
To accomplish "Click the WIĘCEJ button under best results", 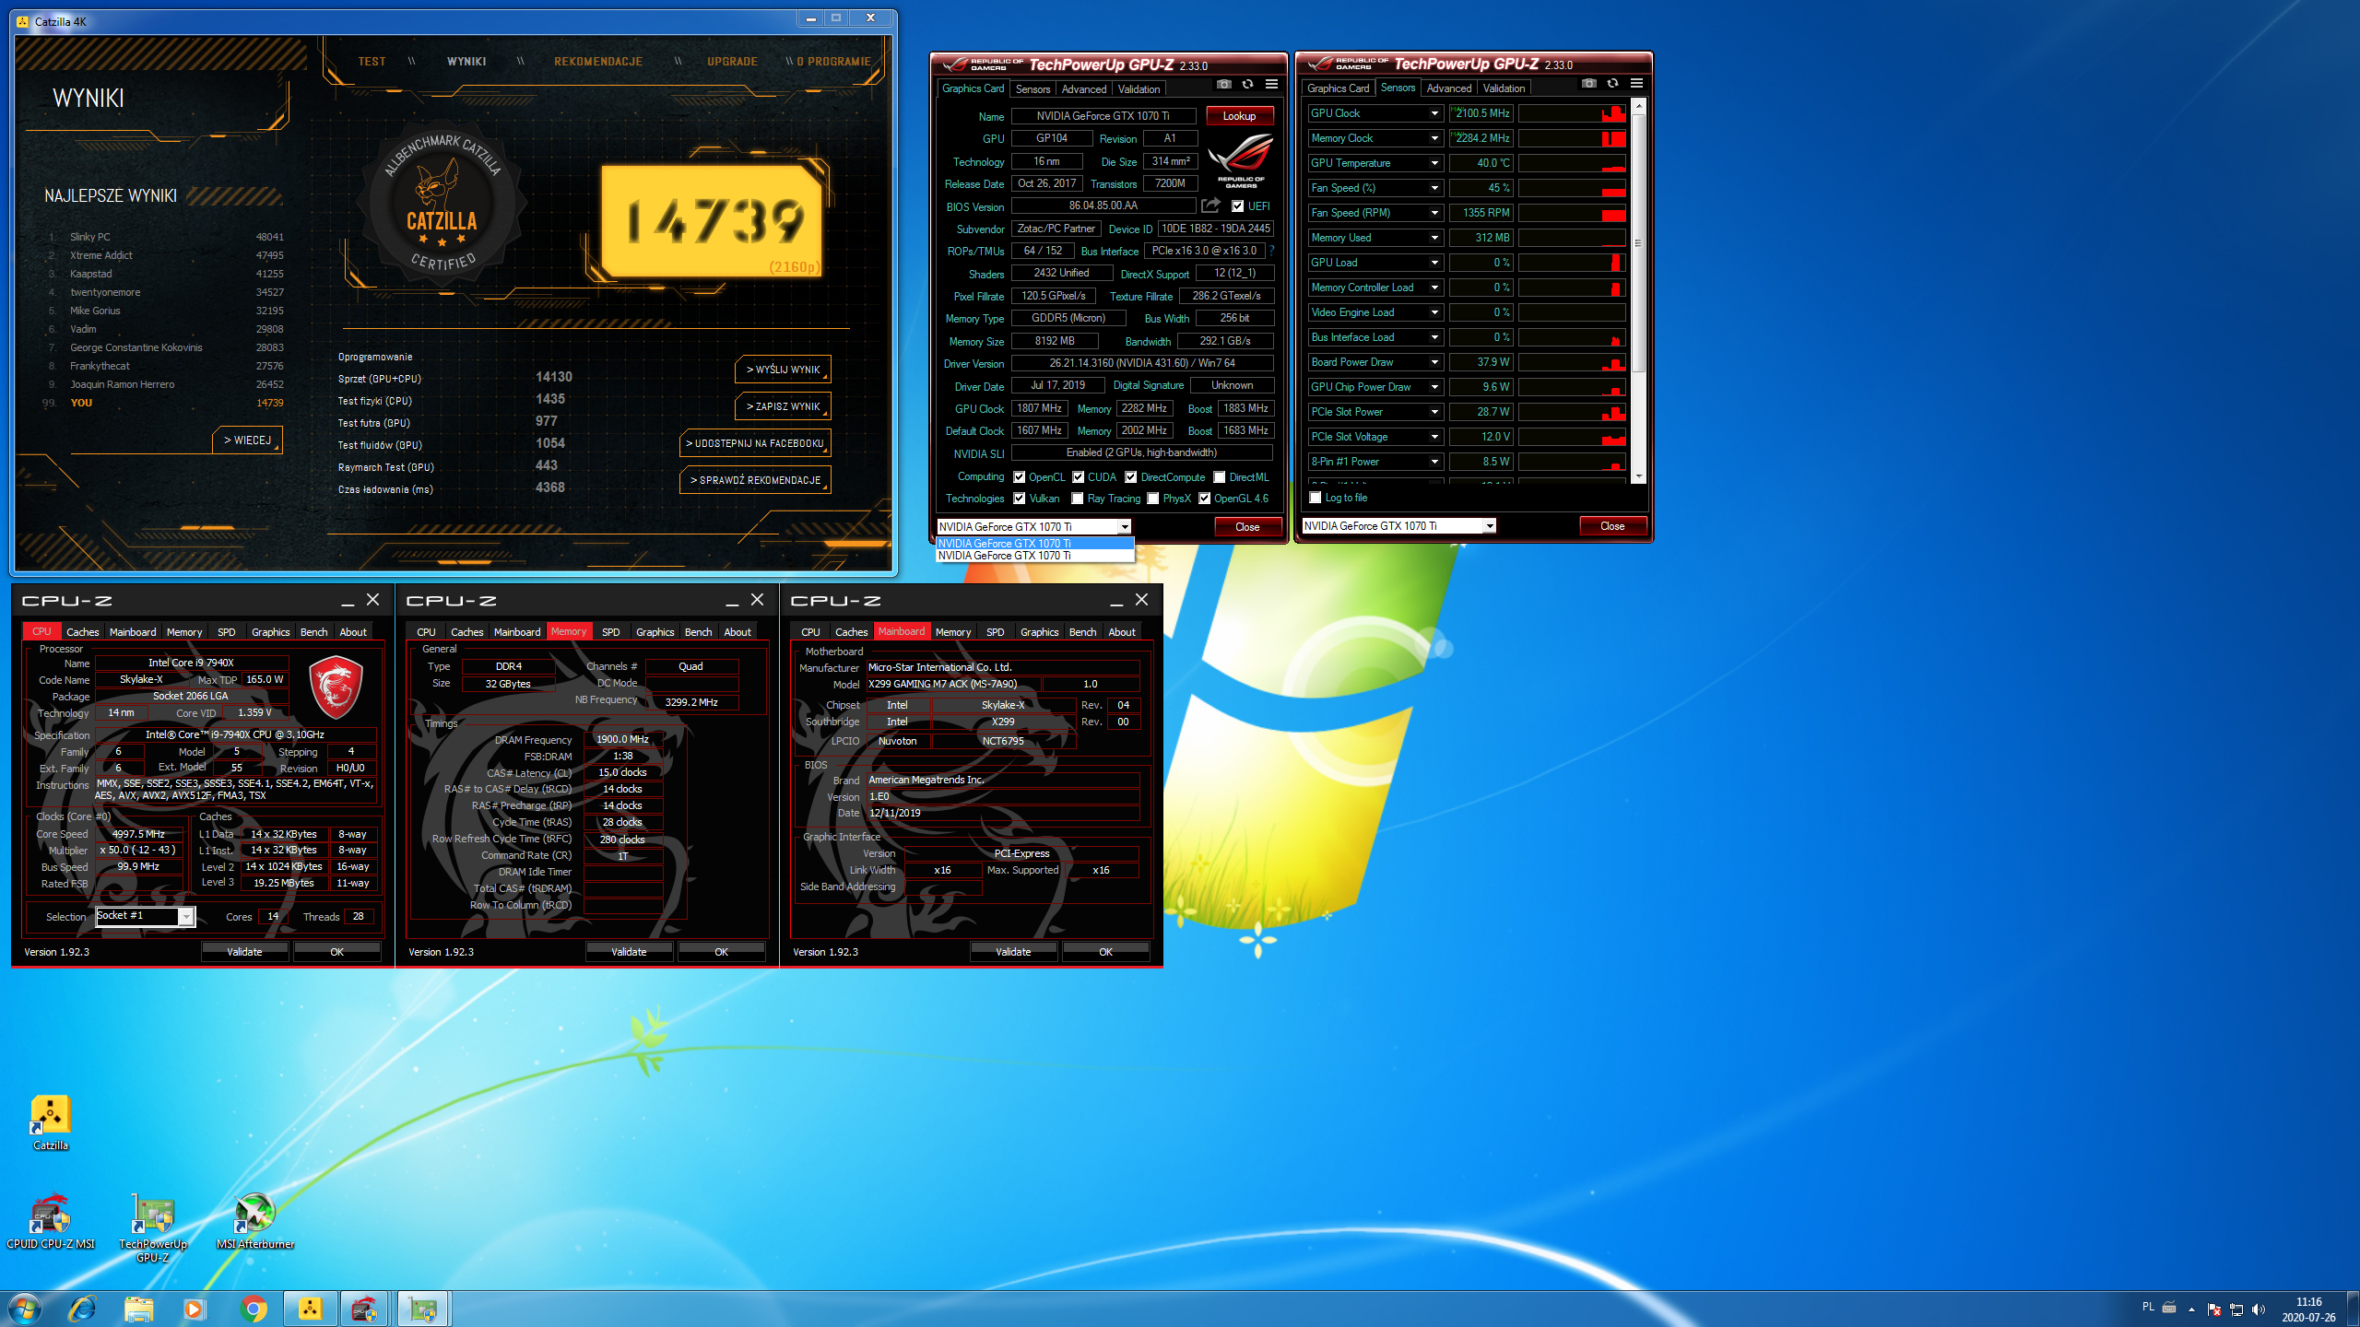I will click(x=247, y=440).
